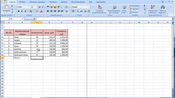The width and height of the screenshot is (175, 98).
Task: Toggle bold with the Ж button
Action: click(19, 11)
